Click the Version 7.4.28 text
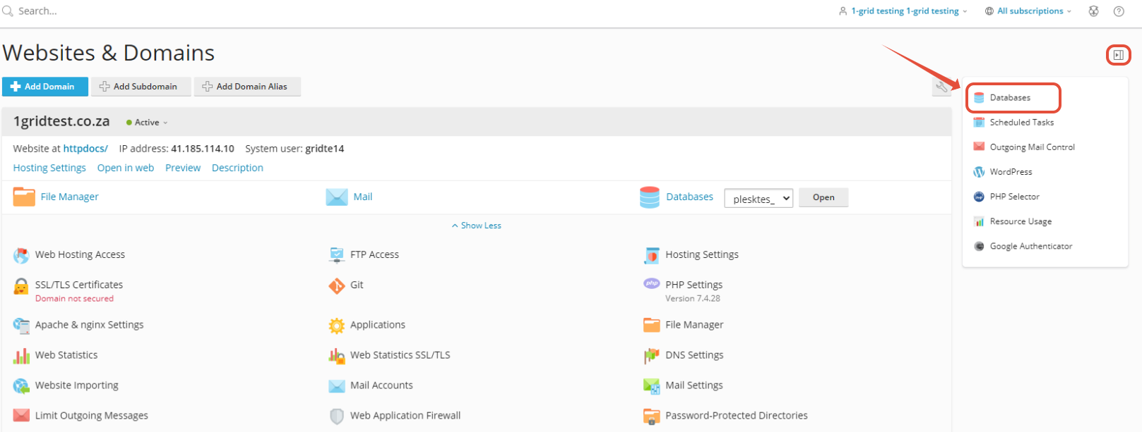1142x432 pixels. 693,299
